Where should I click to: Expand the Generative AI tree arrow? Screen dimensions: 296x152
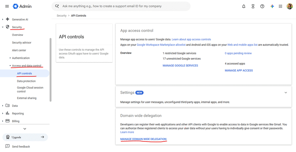pos(3,19)
